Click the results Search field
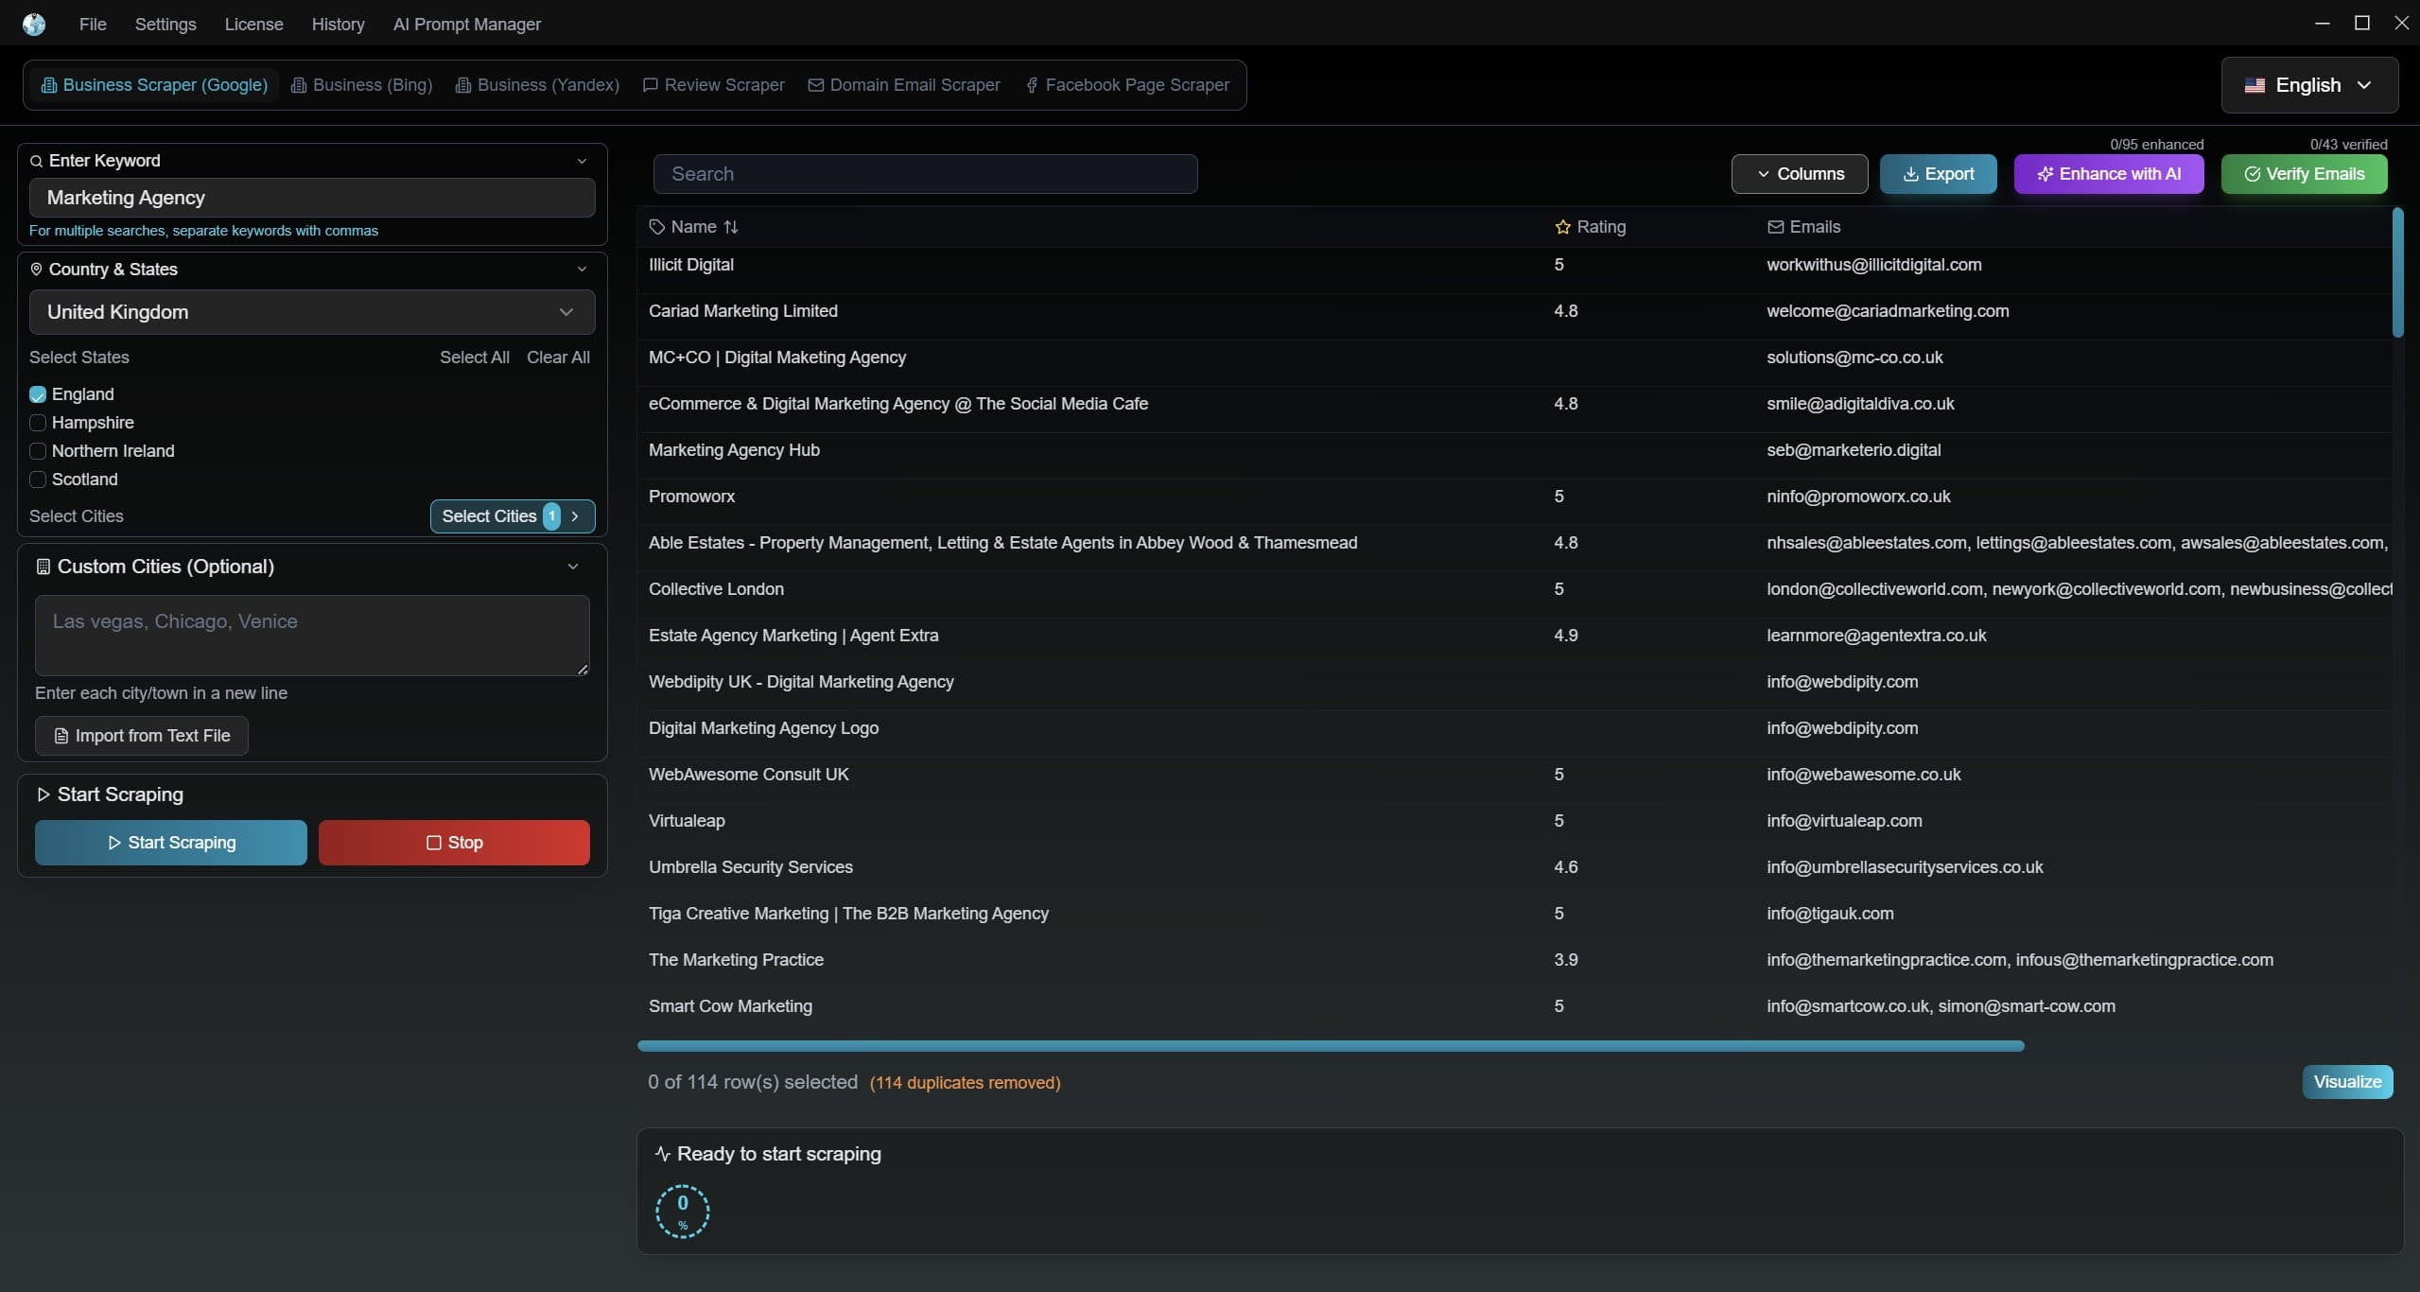Screen dimensions: 2420x1292 pyautogui.click(x=924, y=174)
